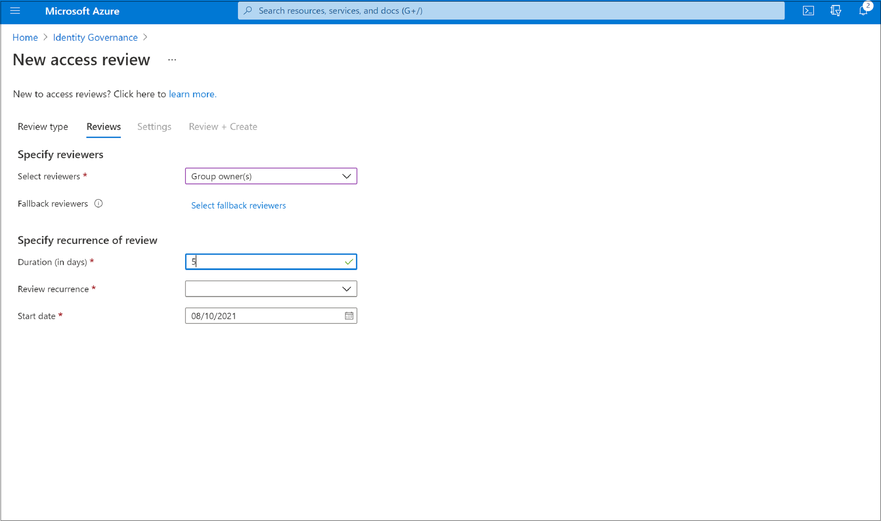Open the Select reviewers dropdown

271,176
